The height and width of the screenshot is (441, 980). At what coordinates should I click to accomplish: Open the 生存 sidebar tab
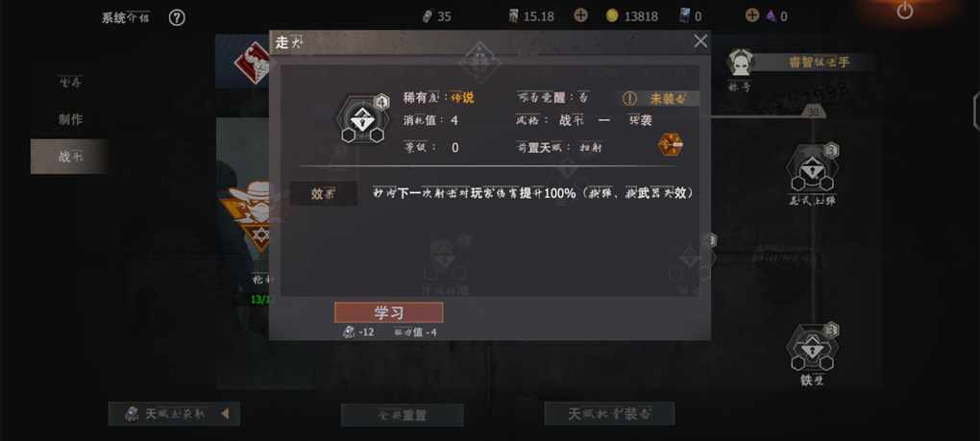[69, 82]
